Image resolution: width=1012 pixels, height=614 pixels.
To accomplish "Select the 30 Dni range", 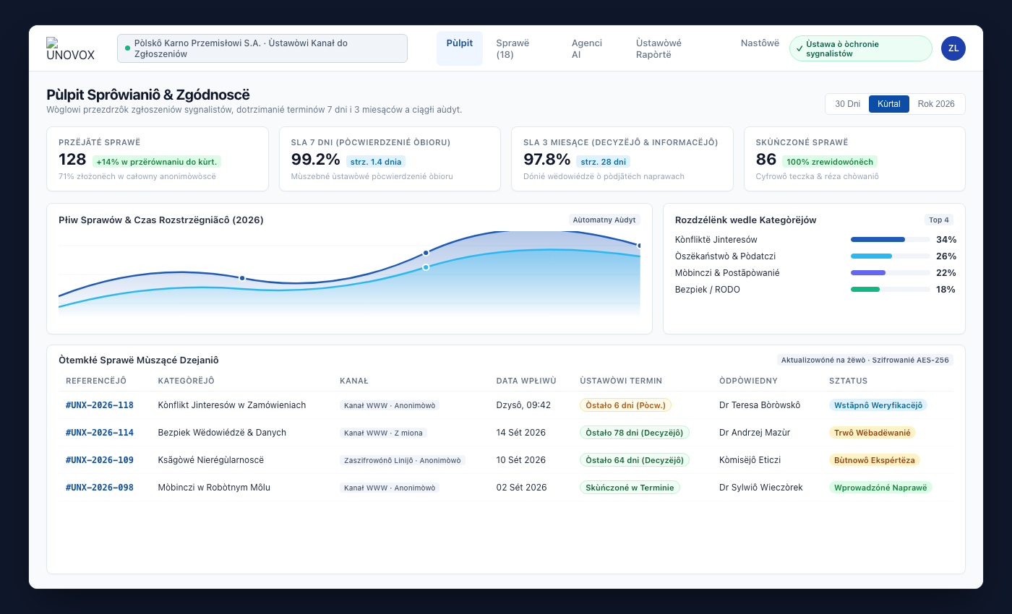I will tap(847, 104).
